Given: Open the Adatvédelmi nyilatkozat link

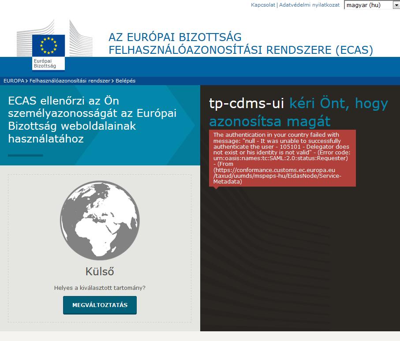Looking at the screenshot, I should point(310,5).
